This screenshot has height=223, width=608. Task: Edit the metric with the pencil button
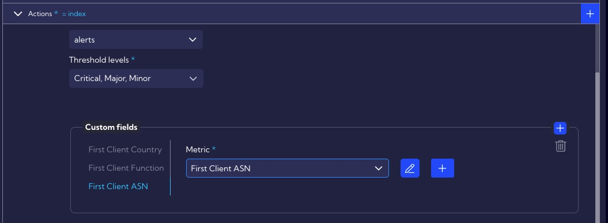(x=410, y=168)
